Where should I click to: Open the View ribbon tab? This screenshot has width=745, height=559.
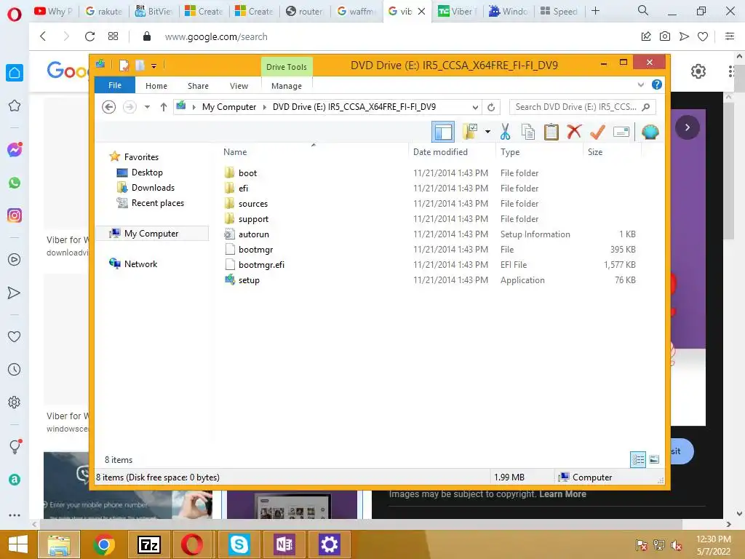click(x=239, y=86)
